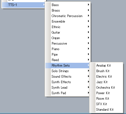Open the Guitar category submenu
The height and width of the screenshot is (114, 126).
tap(68, 32)
